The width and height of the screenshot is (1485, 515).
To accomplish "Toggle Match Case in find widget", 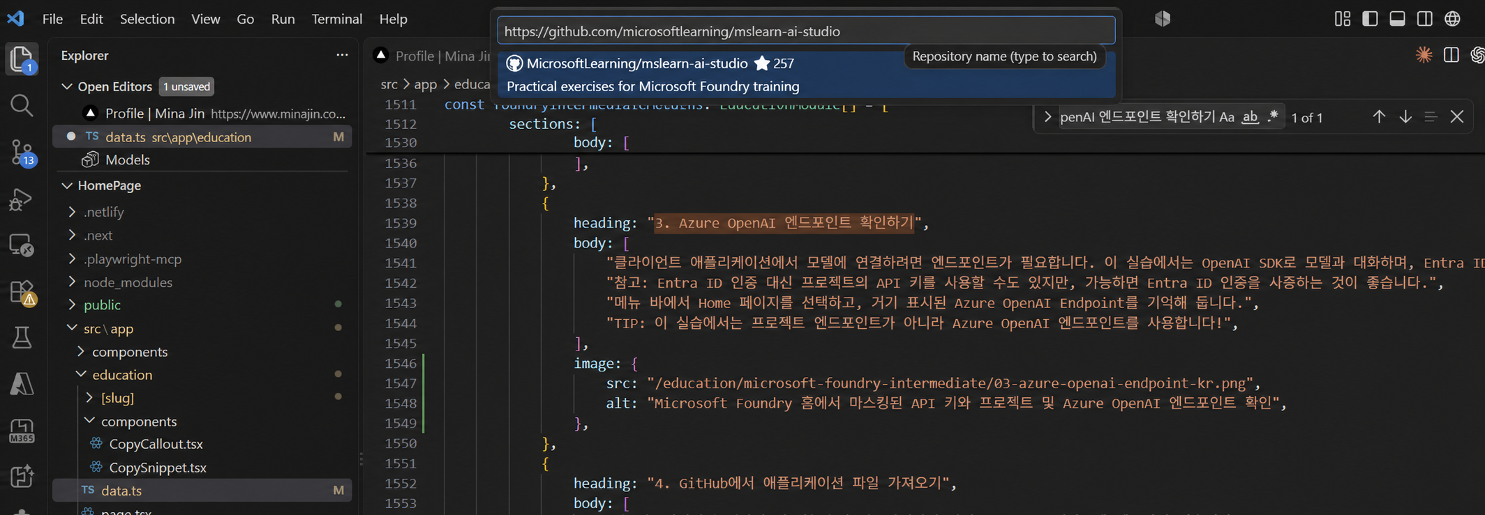I will tap(1227, 117).
